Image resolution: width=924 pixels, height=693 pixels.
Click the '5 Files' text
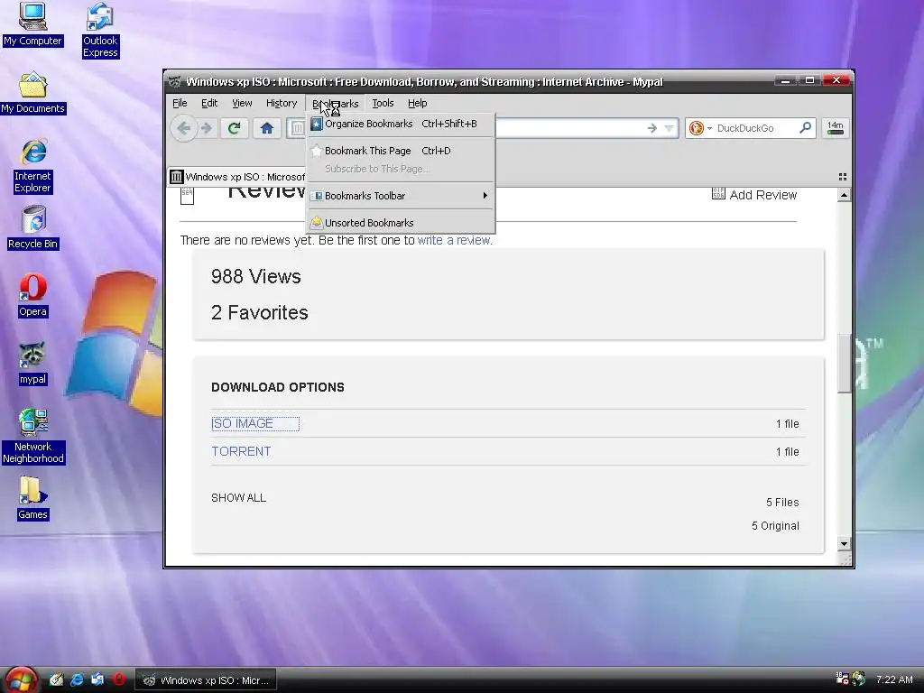(782, 502)
